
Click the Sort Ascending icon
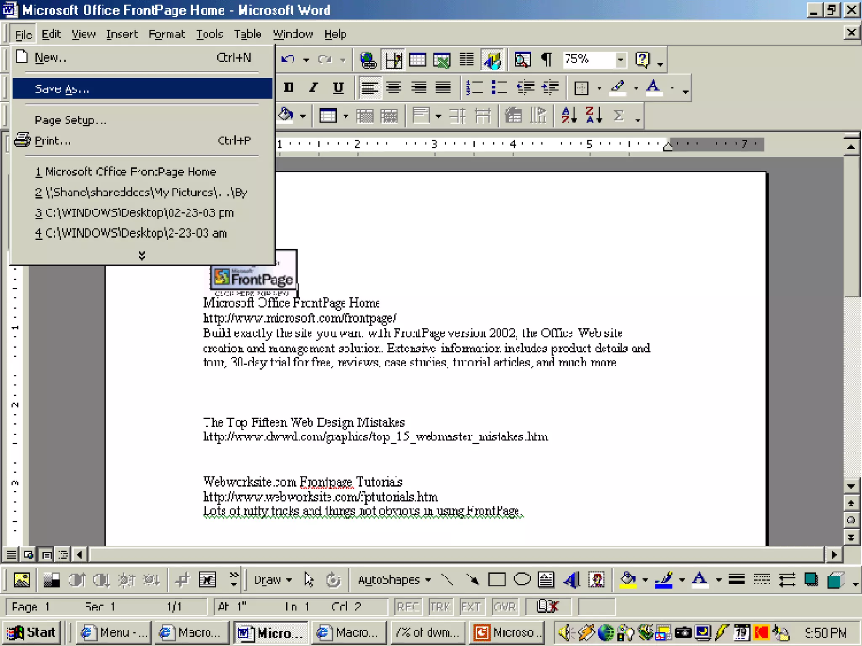point(569,115)
